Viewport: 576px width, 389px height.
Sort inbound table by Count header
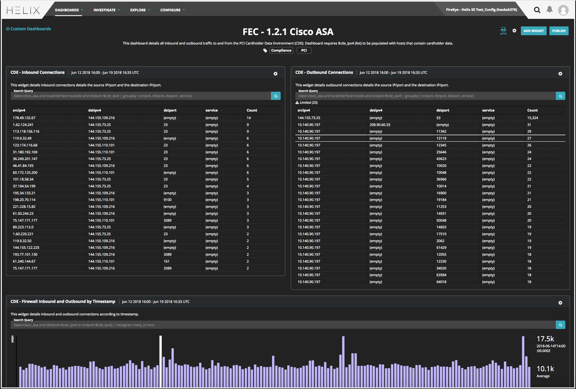coord(252,110)
